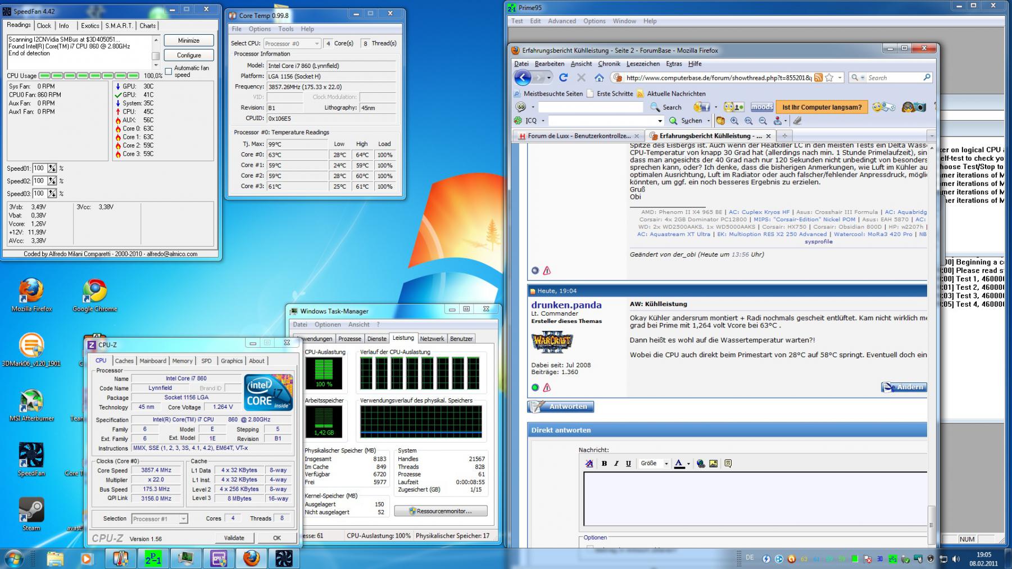
Task: Switch to CPU-Z on the taskbar
Action: (219, 559)
